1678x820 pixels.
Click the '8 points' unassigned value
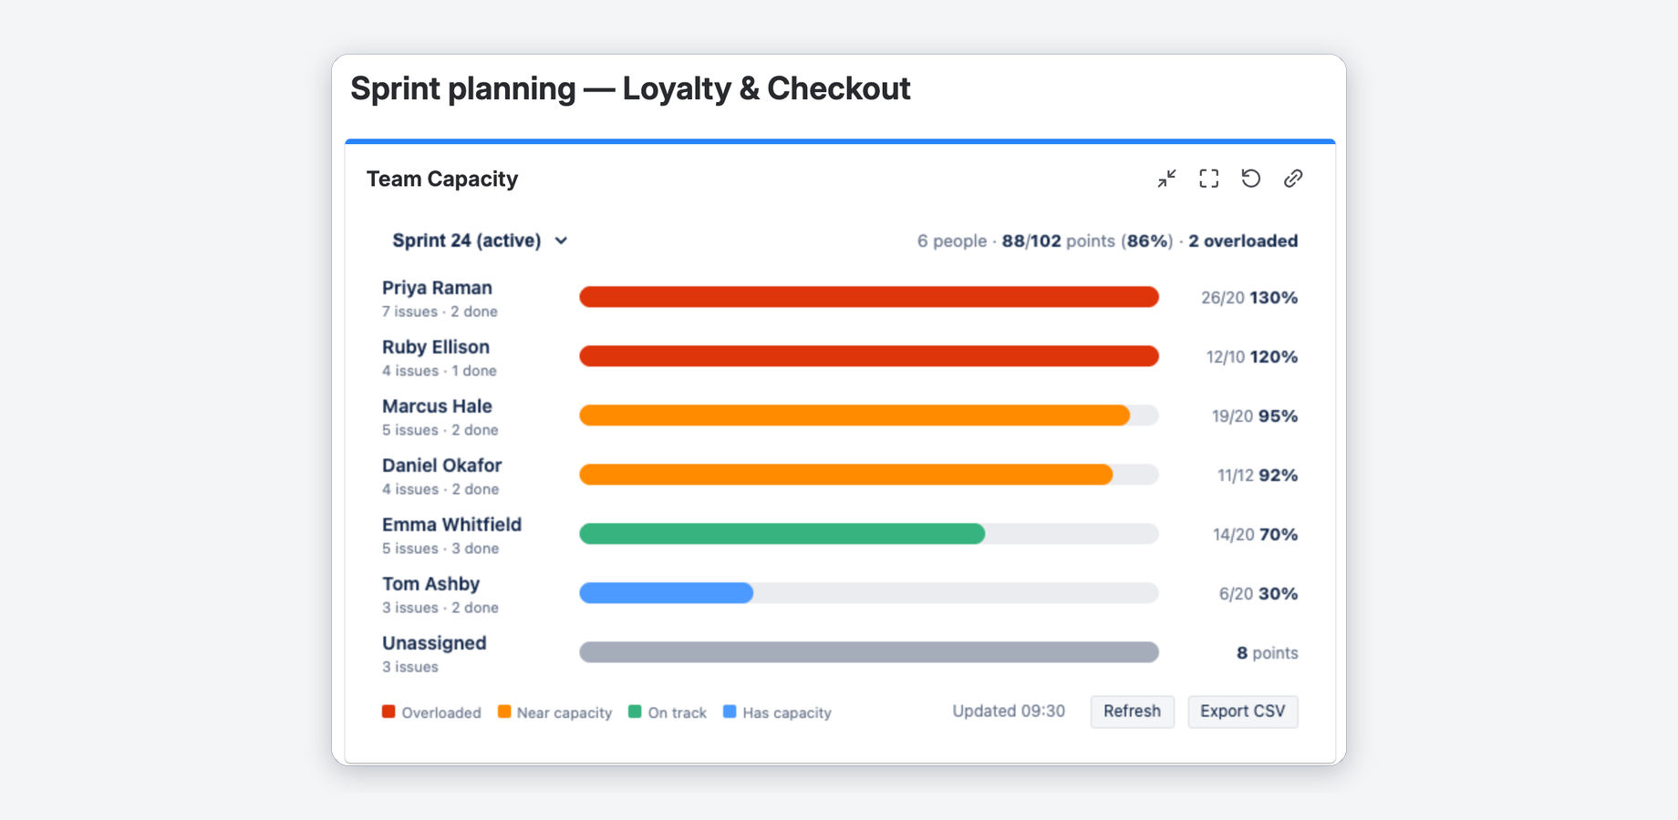(1268, 653)
